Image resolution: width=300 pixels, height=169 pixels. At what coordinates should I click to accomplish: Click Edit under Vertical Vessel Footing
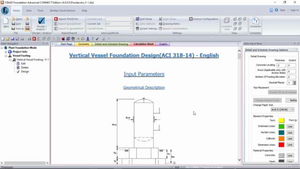[x=23, y=63]
